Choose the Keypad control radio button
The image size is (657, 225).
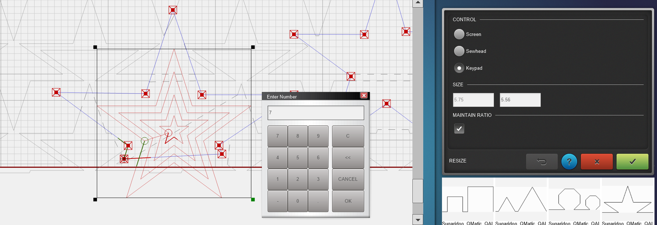click(x=459, y=68)
